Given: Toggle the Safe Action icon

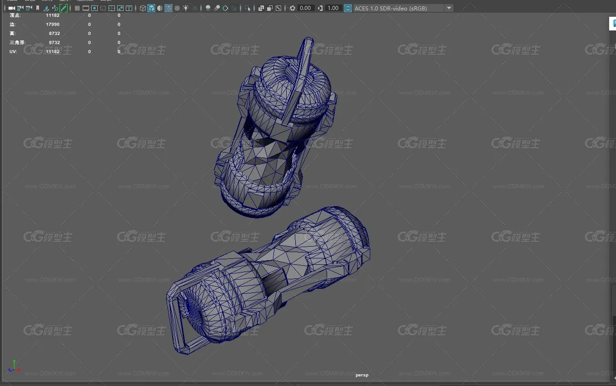Looking at the screenshot, I should coord(120,8).
